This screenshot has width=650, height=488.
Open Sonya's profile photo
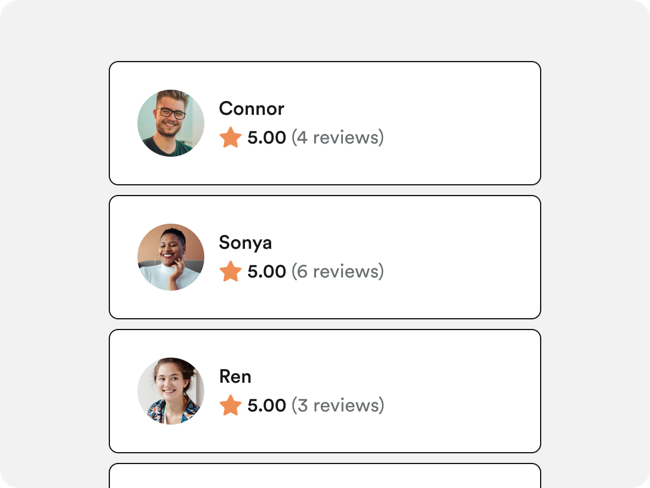coord(171,257)
